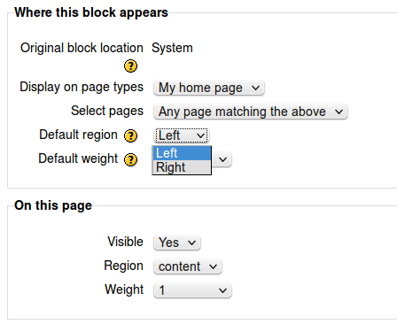Open the Visible dropdown showing Yes
The height and width of the screenshot is (324, 397).
(177, 243)
